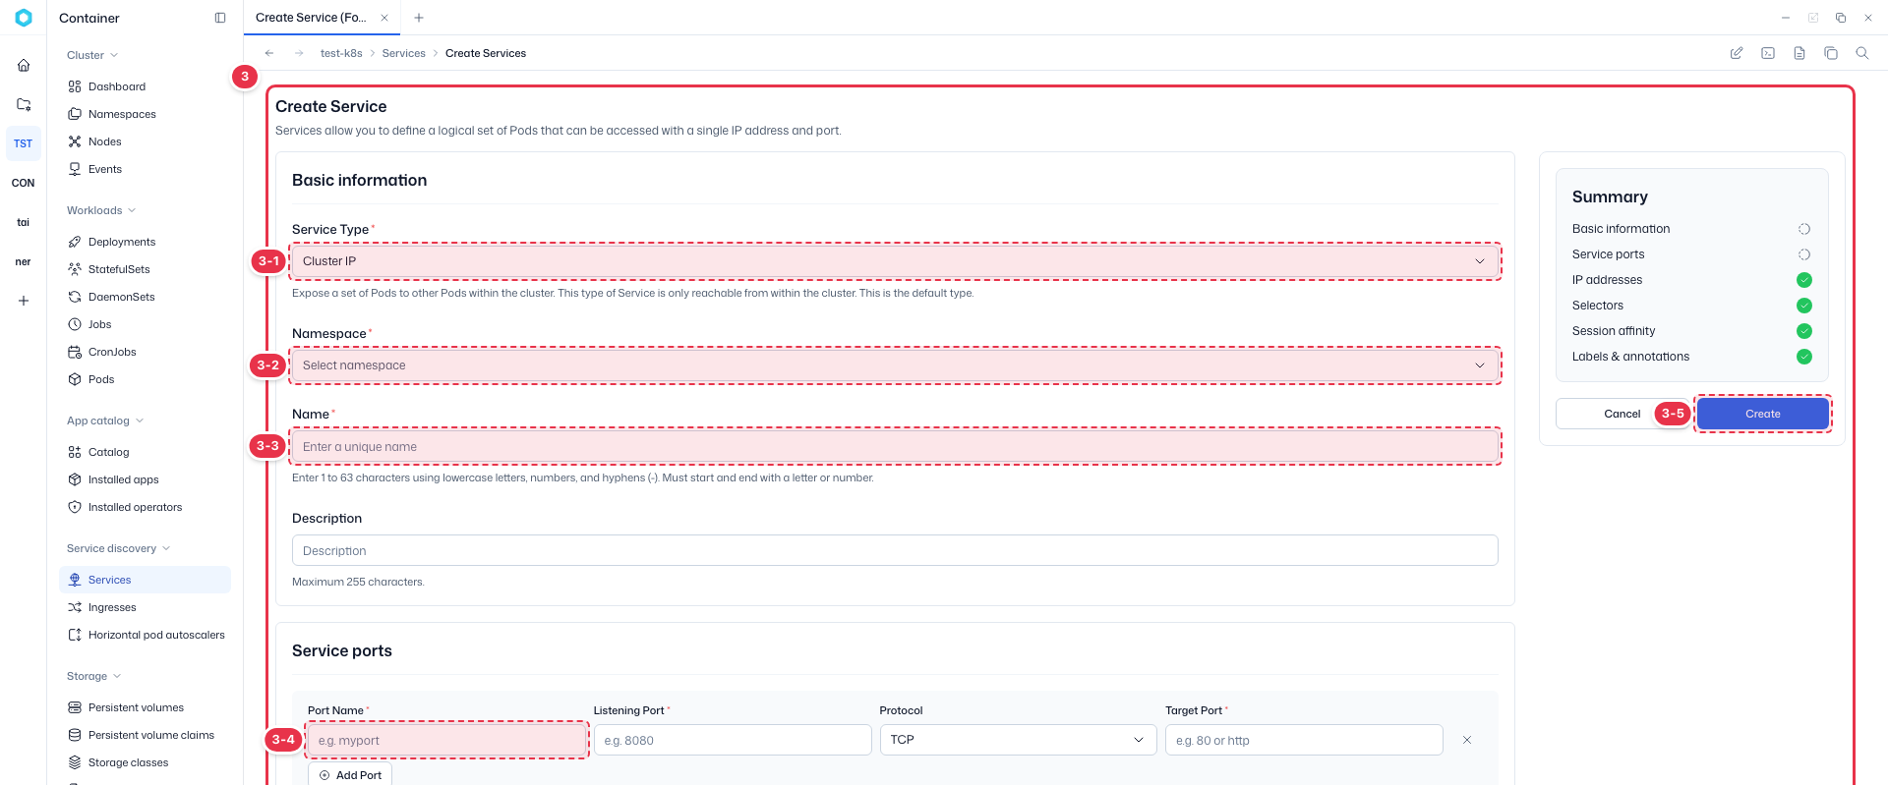This screenshot has width=1888, height=785.
Task: Collapse the Workloads section in sidebar
Action: (x=101, y=210)
